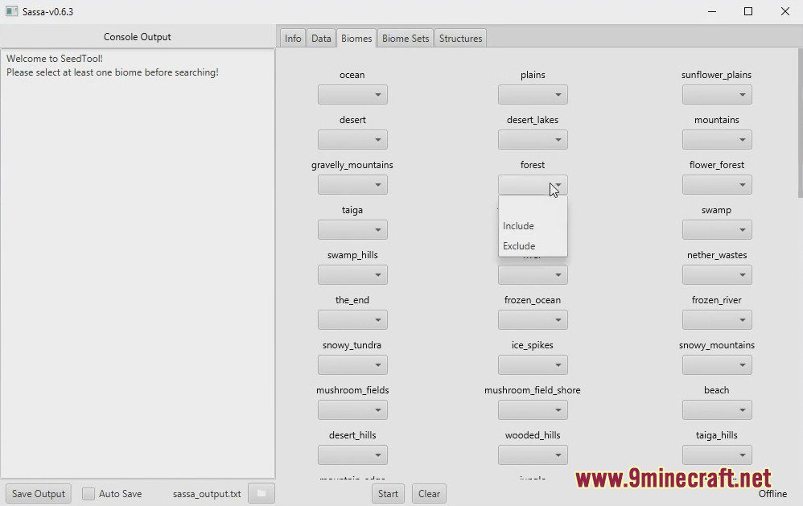803x506 pixels.
Task: Open the taiga biome dropdown
Action: coord(352,230)
